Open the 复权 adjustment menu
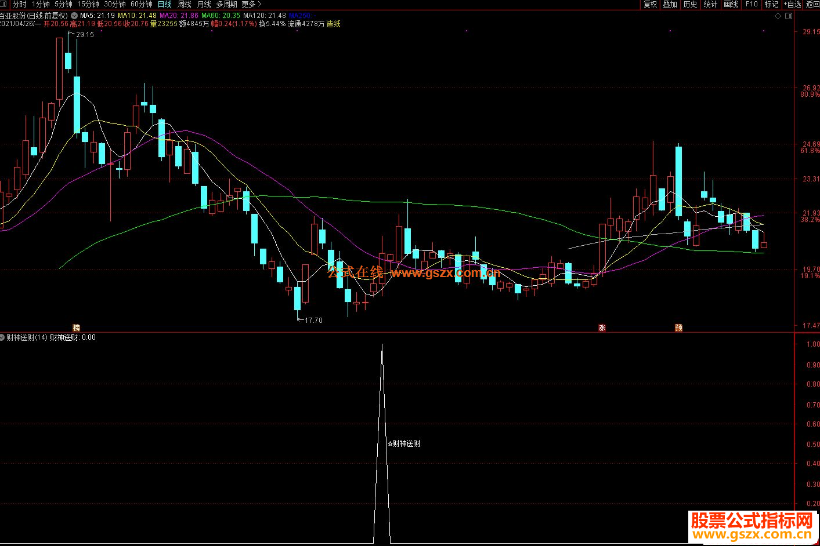The width and height of the screenshot is (820, 546). tap(651, 4)
